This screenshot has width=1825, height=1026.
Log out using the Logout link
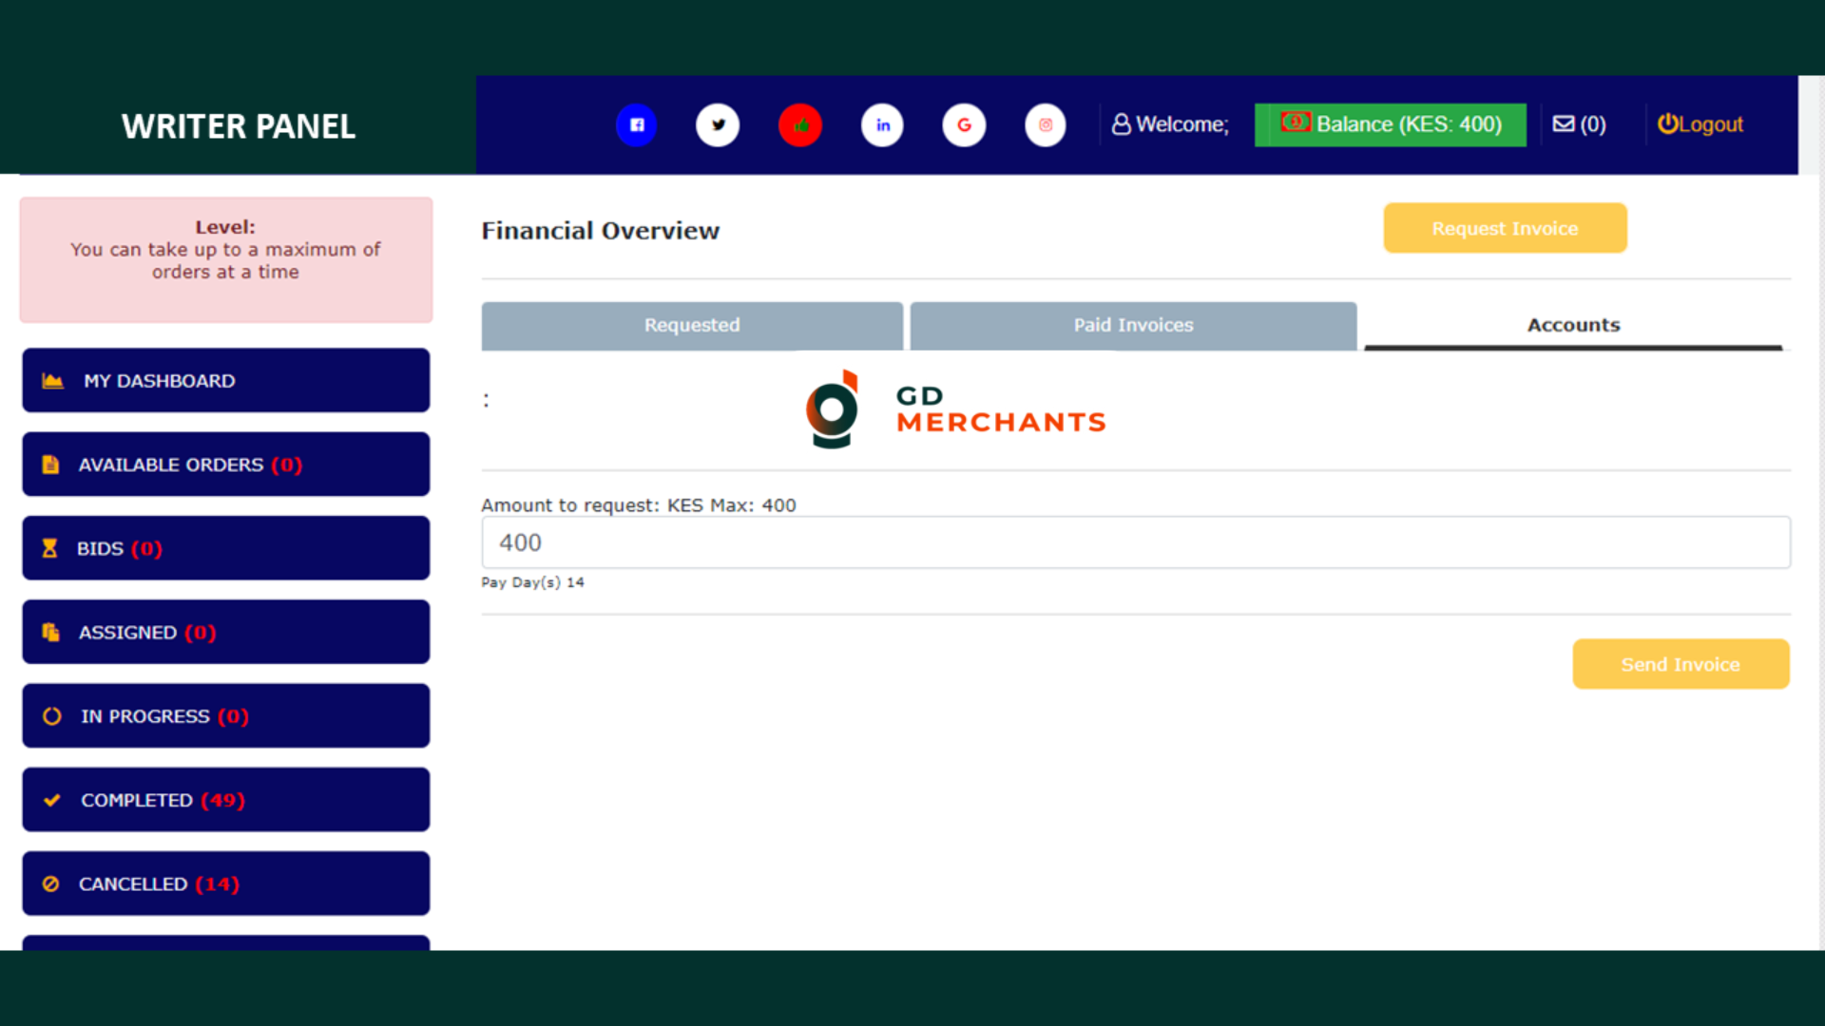coord(1700,124)
